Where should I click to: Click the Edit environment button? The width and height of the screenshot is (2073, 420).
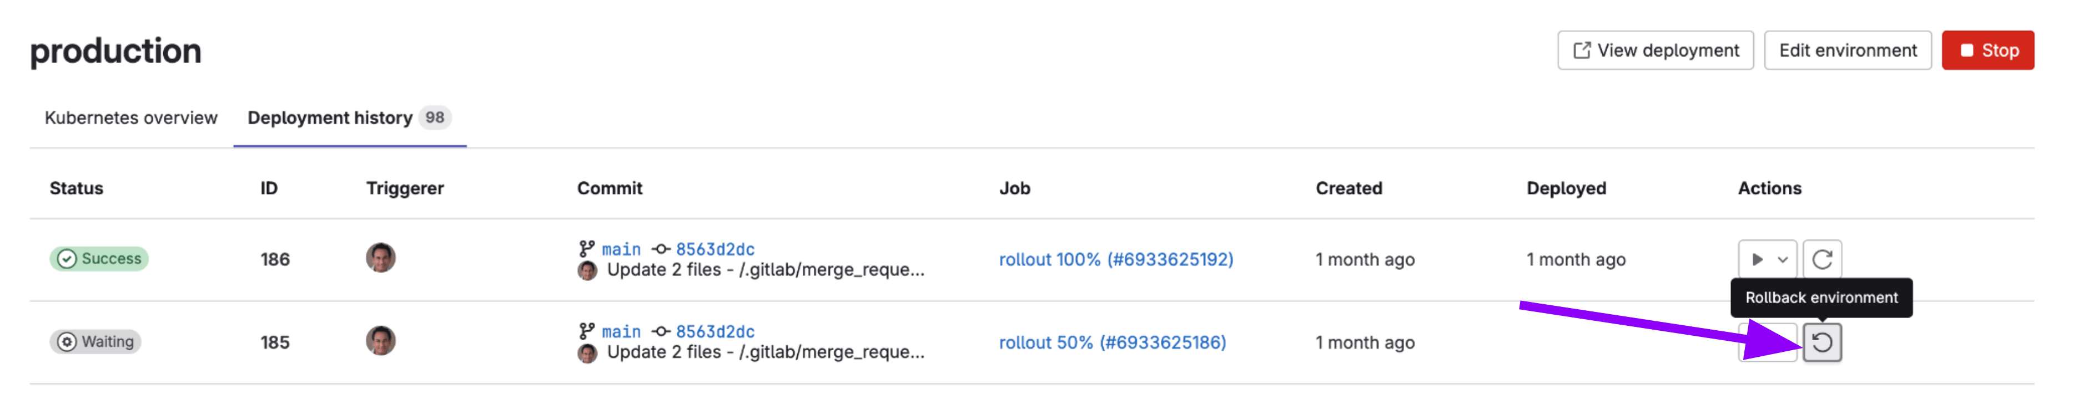click(x=1848, y=50)
